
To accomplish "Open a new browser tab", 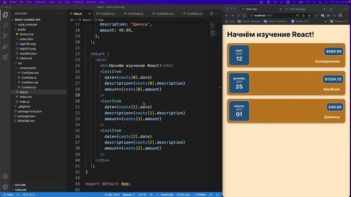I will (x=331, y=9).
